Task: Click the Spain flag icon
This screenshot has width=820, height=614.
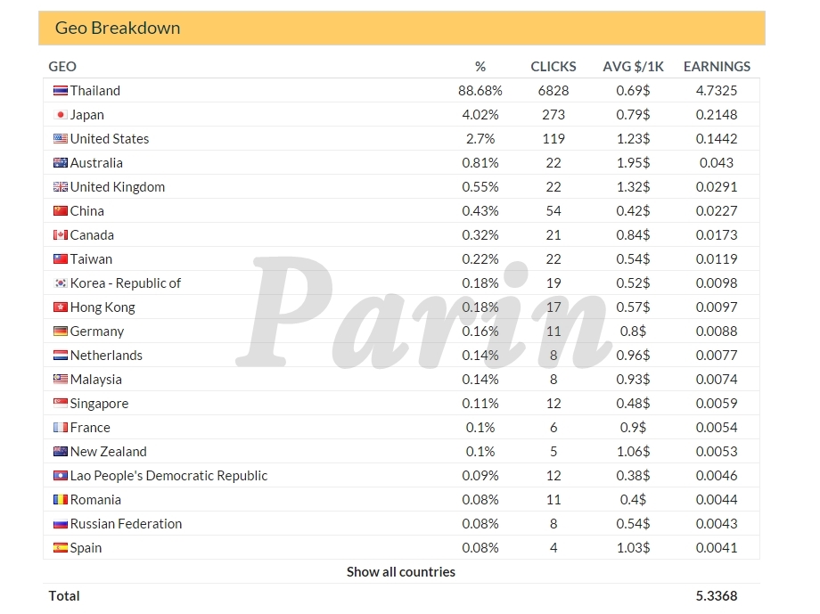Action: (x=61, y=548)
